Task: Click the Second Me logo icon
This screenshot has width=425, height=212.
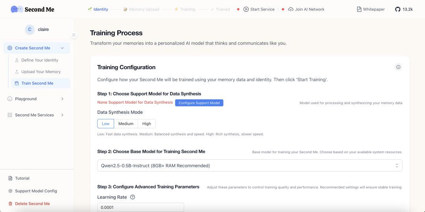Action: 17,9
